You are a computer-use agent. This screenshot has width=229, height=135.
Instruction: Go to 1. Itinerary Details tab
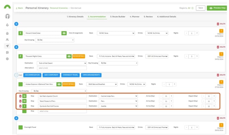pos(75,17)
